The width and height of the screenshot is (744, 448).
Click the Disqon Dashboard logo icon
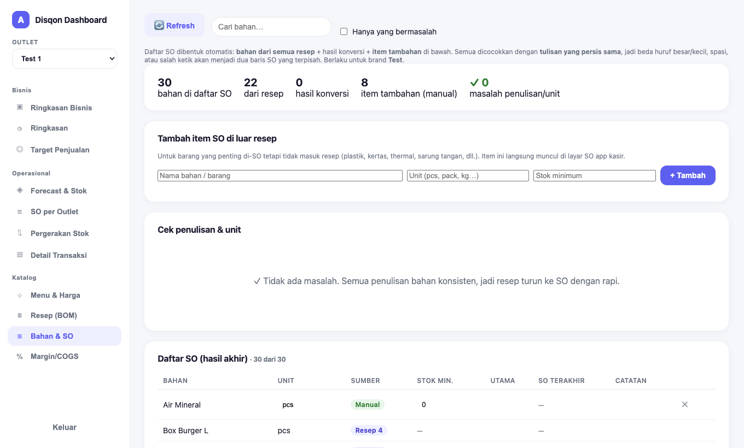pyautogui.click(x=21, y=20)
